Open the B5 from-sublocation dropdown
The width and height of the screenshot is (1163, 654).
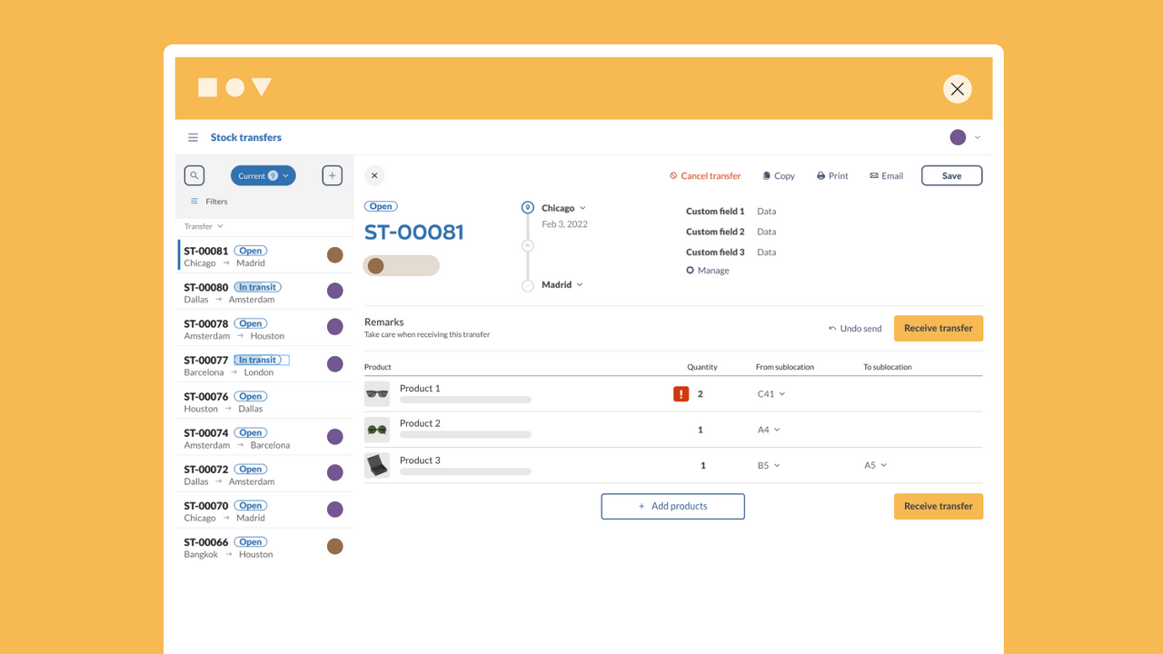point(769,465)
